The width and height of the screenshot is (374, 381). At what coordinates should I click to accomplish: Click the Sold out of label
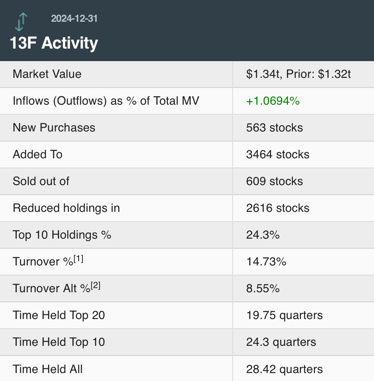[41, 181]
